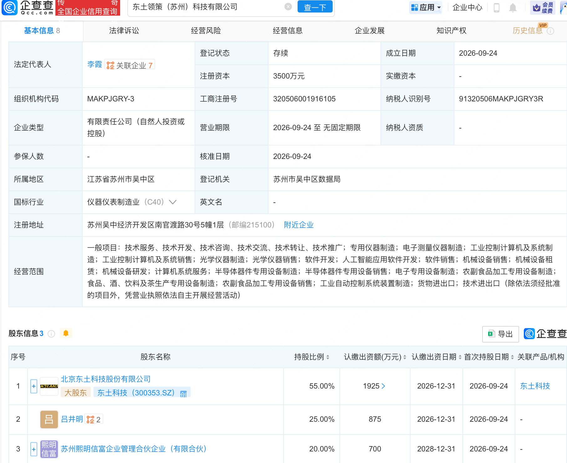This screenshot has height=463, width=567.
Task: Click the 创 board icon after stock code
Action: coord(184,394)
